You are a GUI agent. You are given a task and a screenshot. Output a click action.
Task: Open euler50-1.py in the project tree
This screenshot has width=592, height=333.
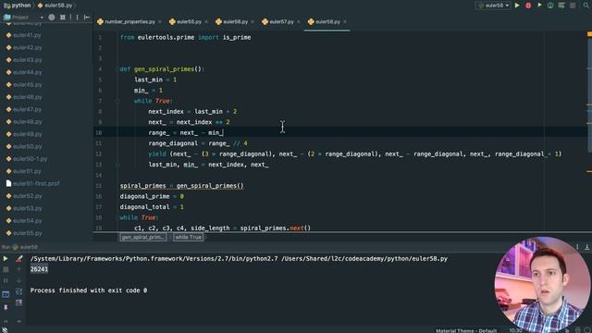[x=27, y=159]
